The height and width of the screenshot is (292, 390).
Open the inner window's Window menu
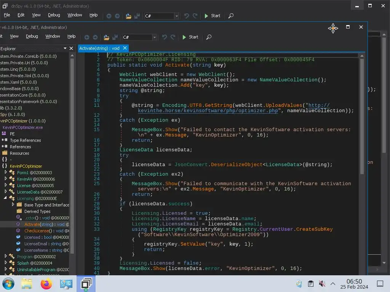53,36
